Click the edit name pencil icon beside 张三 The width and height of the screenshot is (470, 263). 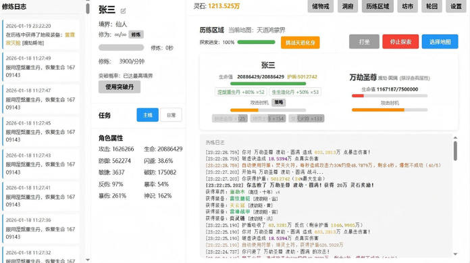123,11
